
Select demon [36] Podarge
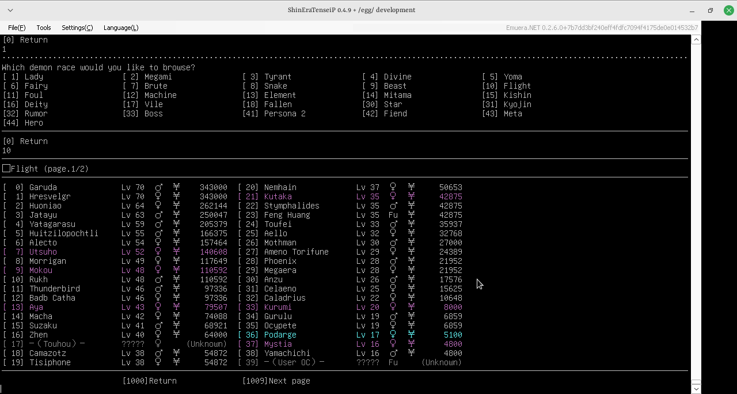pos(350,335)
